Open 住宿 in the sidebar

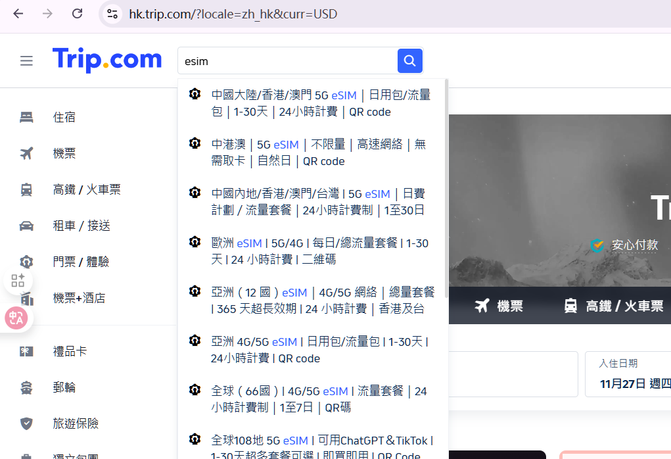(x=64, y=117)
